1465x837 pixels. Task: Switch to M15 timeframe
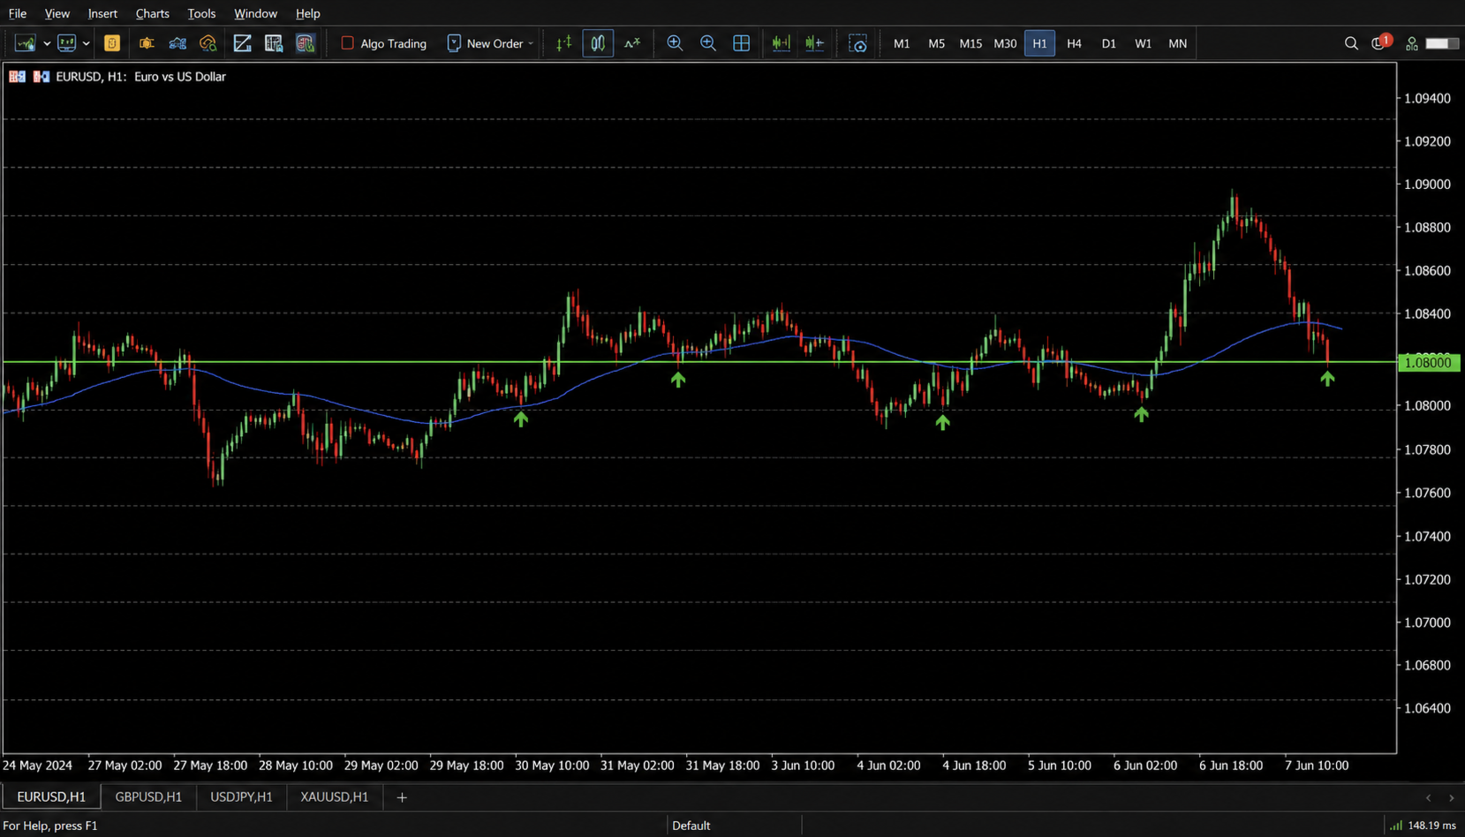pos(970,43)
